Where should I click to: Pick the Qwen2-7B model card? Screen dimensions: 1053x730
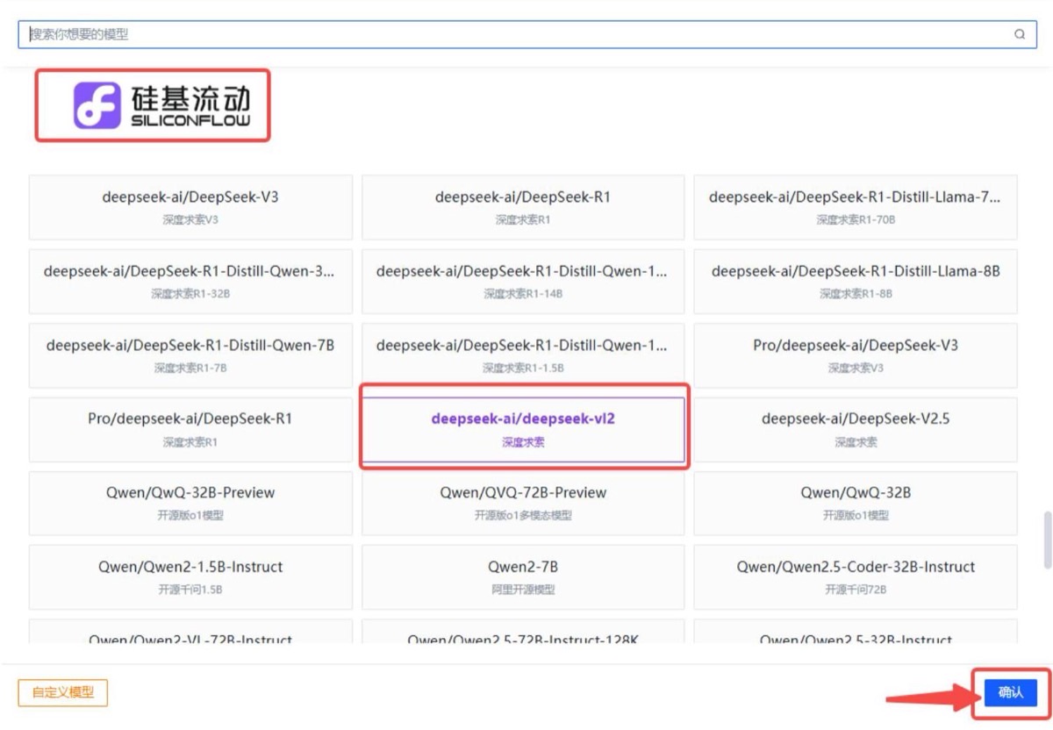click(523, 577)
